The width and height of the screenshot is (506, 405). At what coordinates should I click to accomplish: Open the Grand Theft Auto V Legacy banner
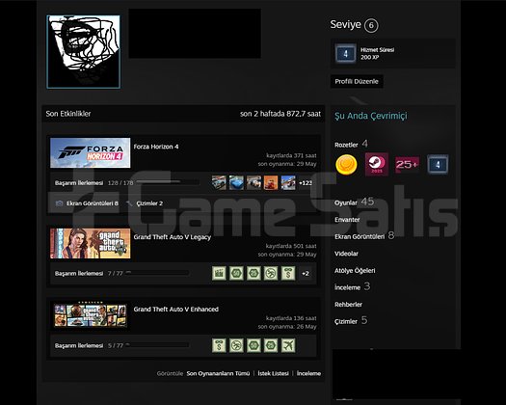click(91, 244)
